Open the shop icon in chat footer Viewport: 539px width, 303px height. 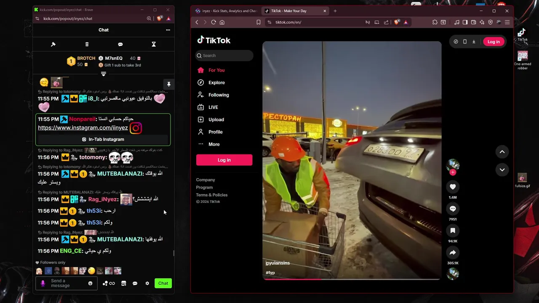click(123, 283)
